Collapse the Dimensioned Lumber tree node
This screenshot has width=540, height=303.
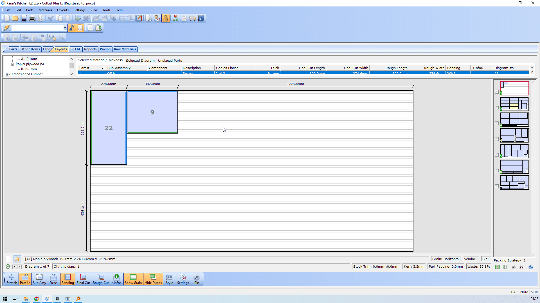[x=7, y=74]
